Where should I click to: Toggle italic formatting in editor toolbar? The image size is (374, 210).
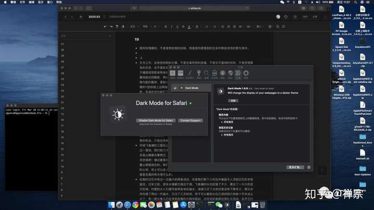tap(171, 26)
